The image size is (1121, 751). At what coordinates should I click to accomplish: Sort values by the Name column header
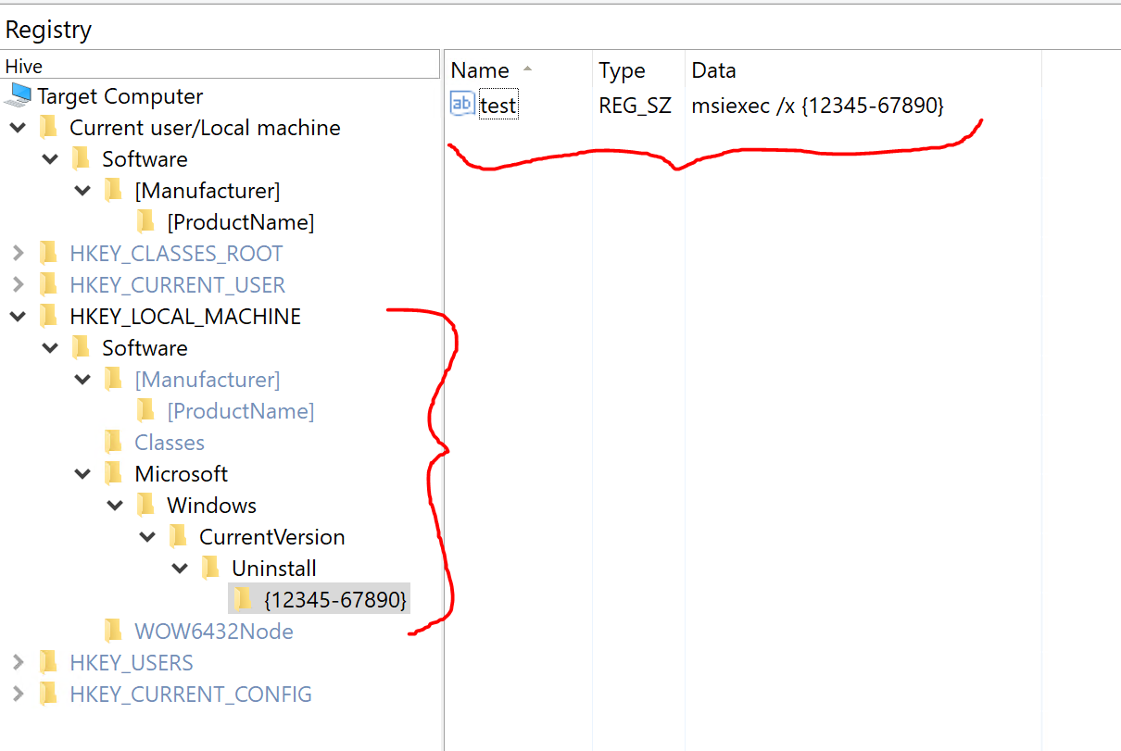point(480,70)
